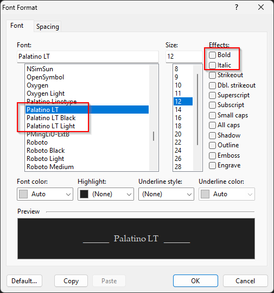274x293 pixels.
Task: Click the font list scrollbar thumb
Action: click(154, 136)
